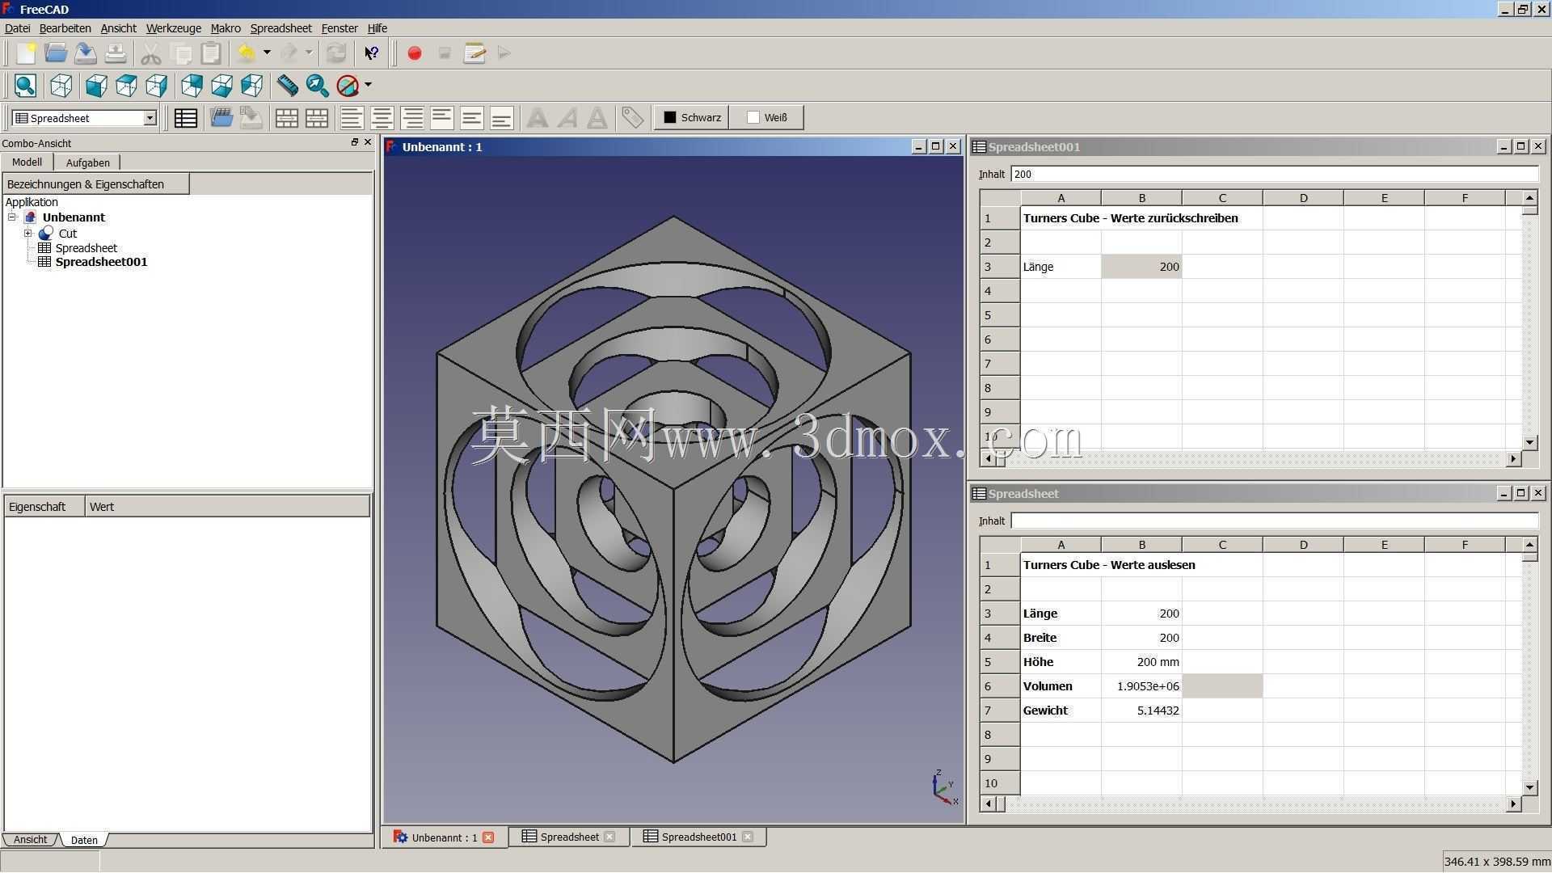Save the current document
1552x873 pixels.
click(86, 53)
